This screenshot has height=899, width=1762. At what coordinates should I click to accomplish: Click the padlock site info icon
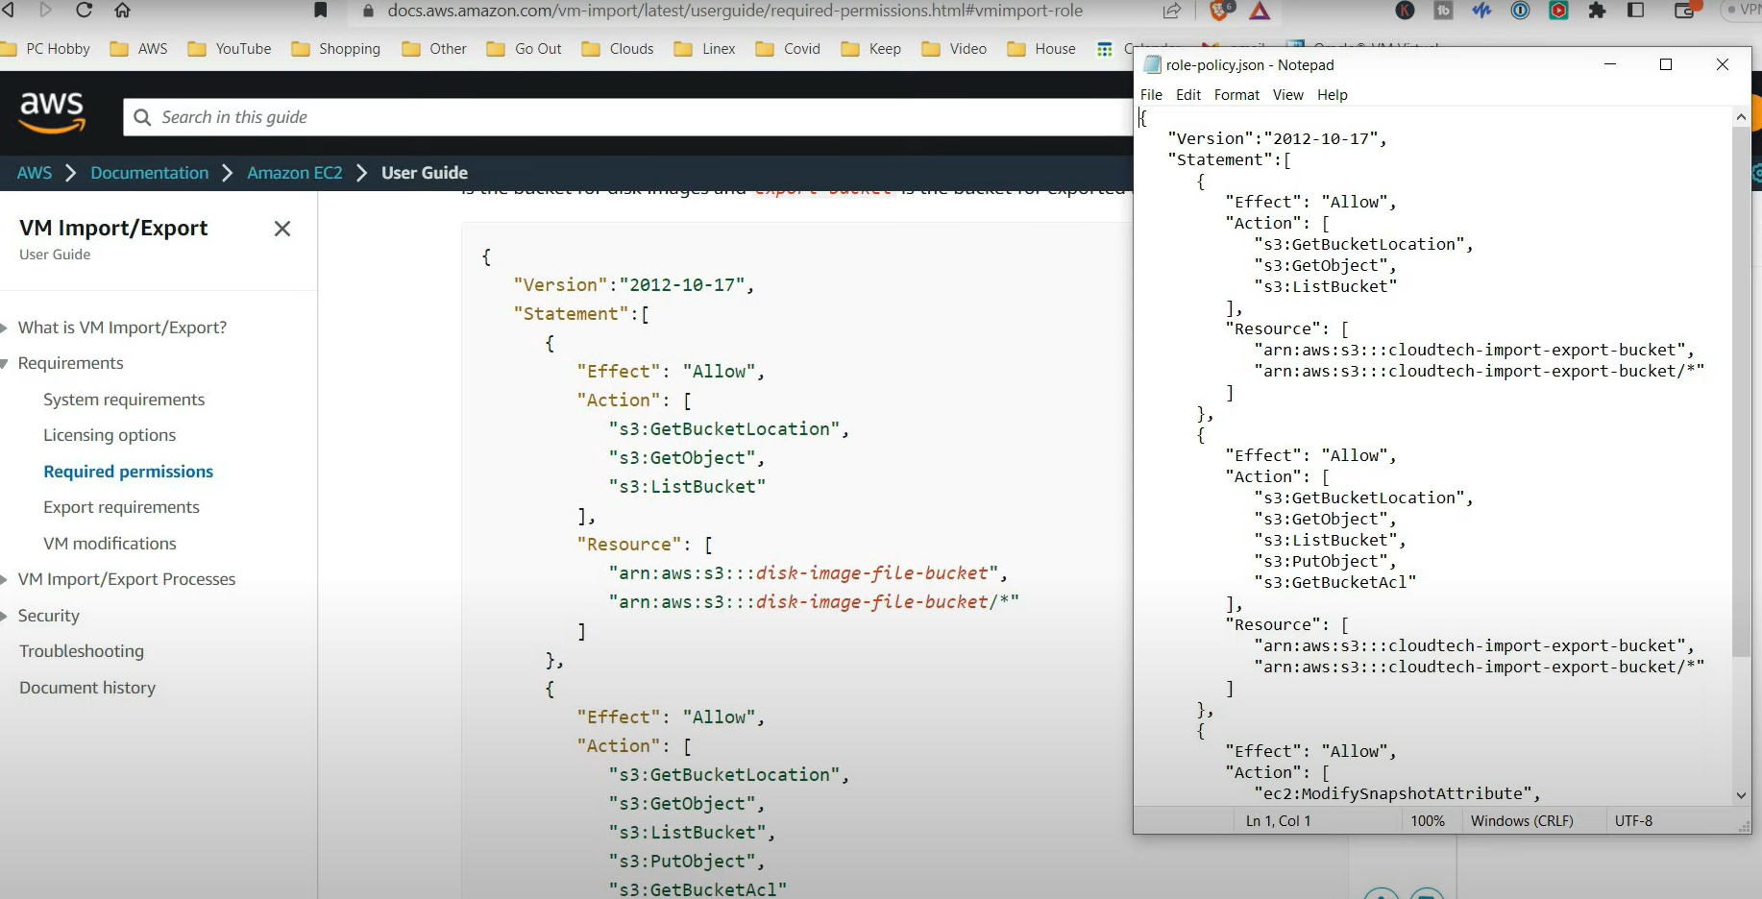(x=368, y=12)
